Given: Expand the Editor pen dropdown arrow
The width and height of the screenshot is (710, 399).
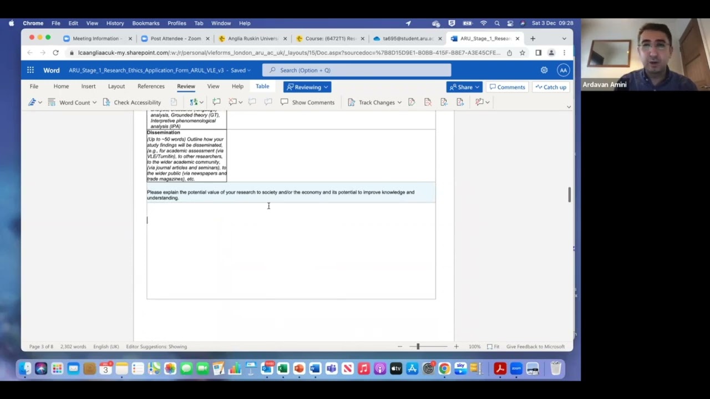Looking at the screenshot, I should [x=40, y=103].
